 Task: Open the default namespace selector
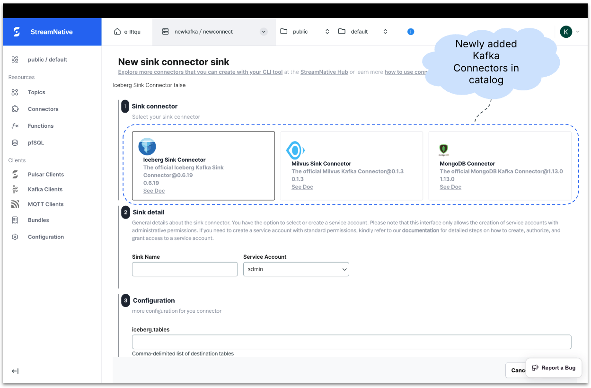tap(363, 32)
